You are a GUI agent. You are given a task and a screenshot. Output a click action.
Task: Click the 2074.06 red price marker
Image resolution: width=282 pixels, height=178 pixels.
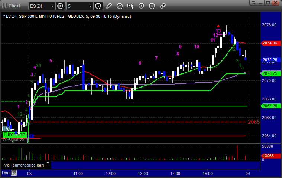[x=270, y=43]
